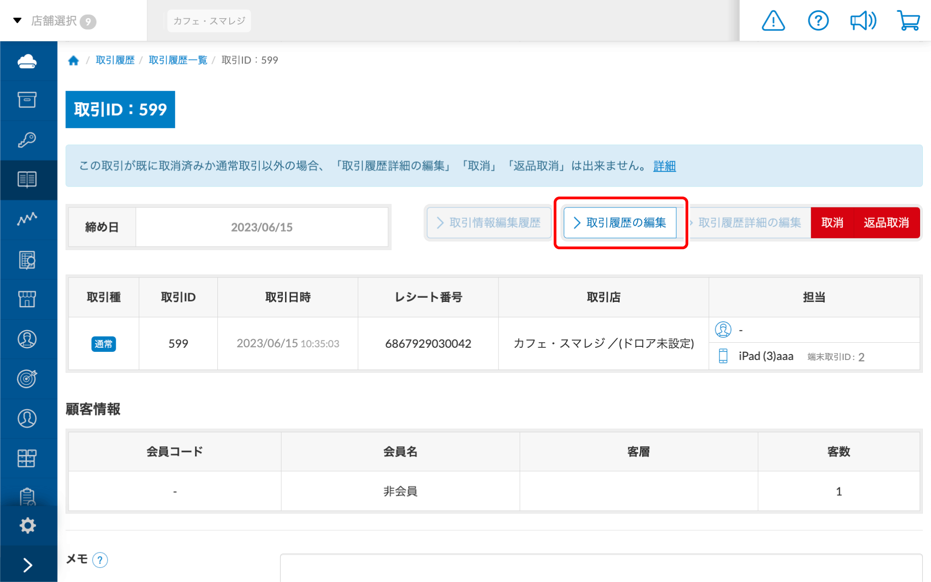This screenshot has height=582, width=931.
Task: Open the store building sidebar icon
Action: click(27, 299)
